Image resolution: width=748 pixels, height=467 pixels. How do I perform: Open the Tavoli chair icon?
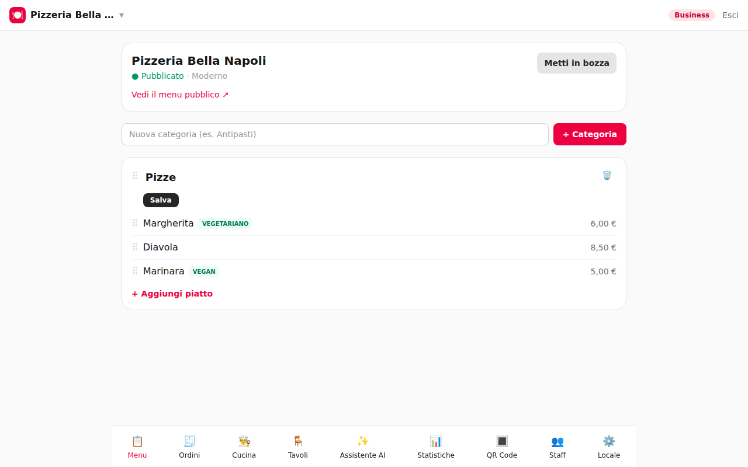298,441
